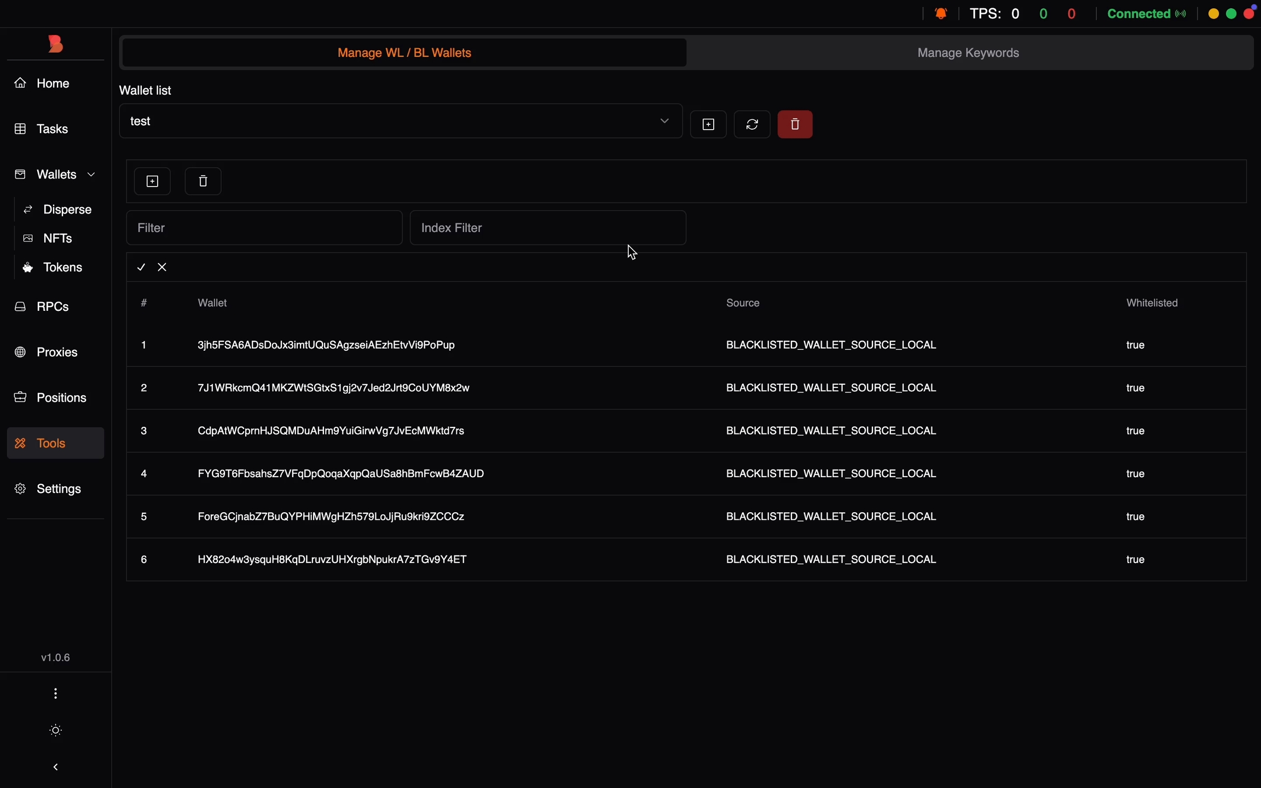Click the trash icon above Filter field

point(203,181)
